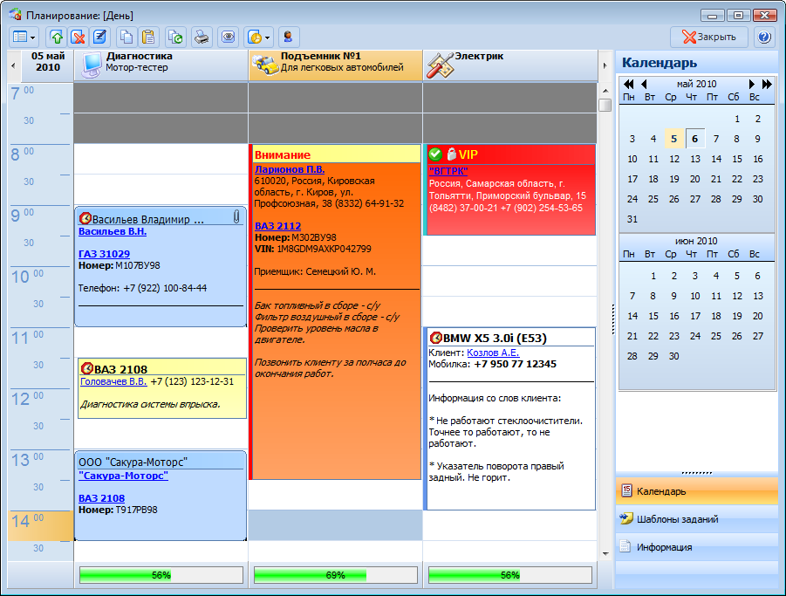Select the BMW X5 3.0i (E53) task title

(495, 339)
